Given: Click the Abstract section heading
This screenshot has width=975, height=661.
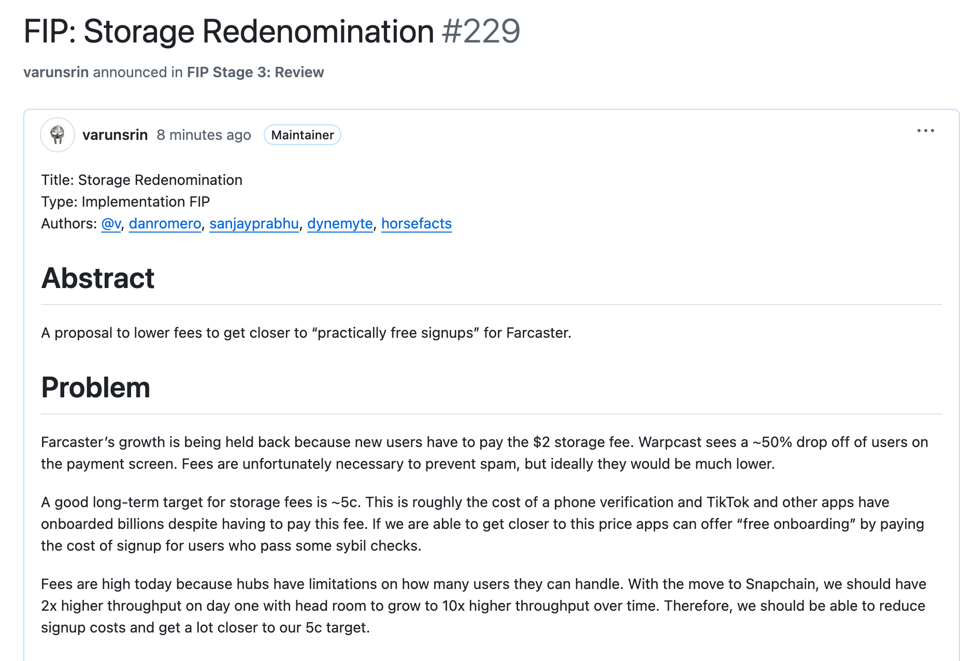Looking at the screenshot, I should click(97, 279).
